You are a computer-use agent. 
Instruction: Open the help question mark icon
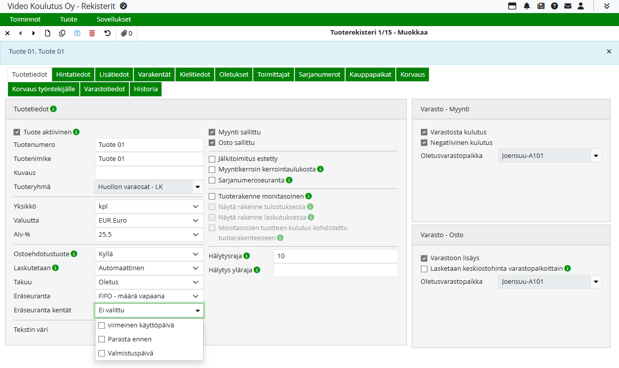pyautogui.click(x=554, y=6)
